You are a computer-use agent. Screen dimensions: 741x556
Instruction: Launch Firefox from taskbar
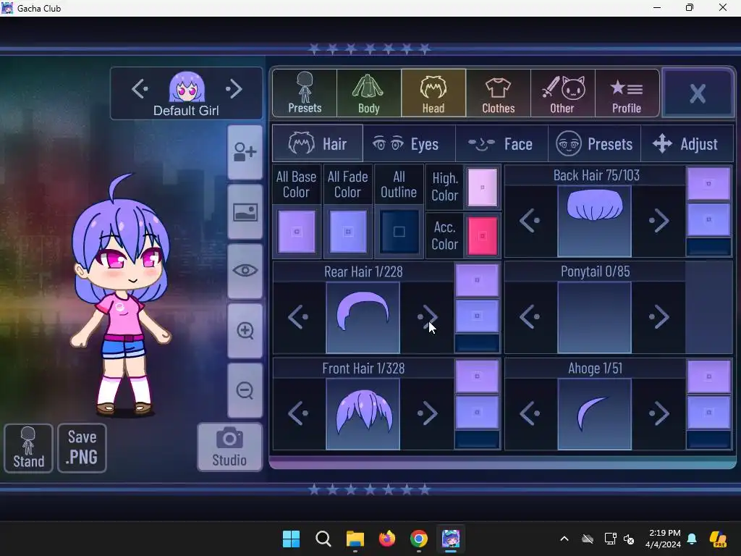pyautogui.click(x=387, y=539)
